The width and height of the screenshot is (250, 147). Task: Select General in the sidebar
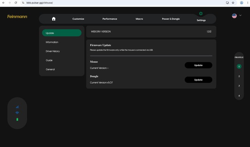50,70
